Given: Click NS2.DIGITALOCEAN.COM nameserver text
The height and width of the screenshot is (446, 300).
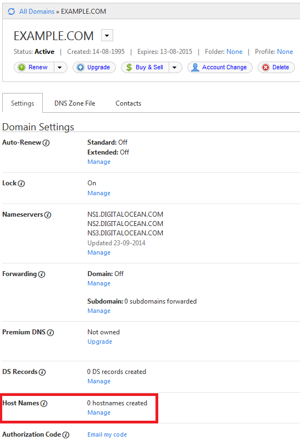Looking at the screenshot, I should [125, 224].
